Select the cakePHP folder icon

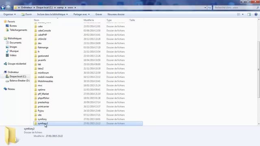click(x=35, y=35)
